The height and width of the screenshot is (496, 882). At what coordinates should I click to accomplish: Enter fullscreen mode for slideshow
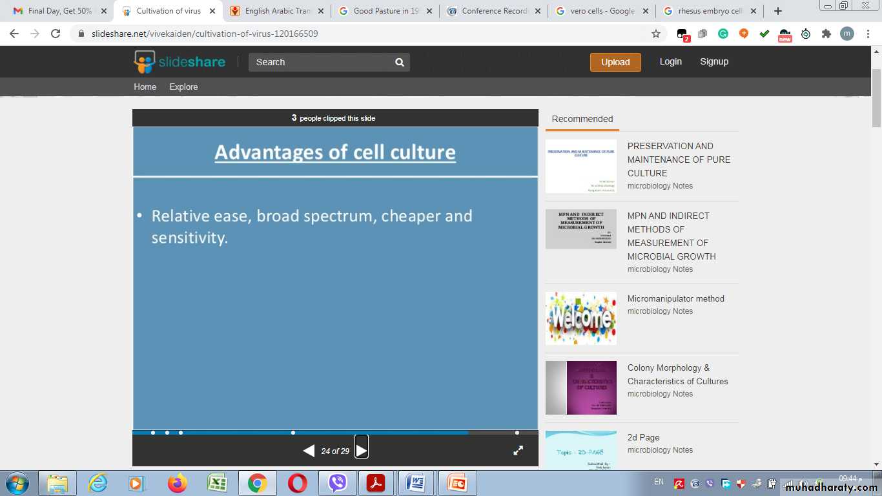coord(518,451)
